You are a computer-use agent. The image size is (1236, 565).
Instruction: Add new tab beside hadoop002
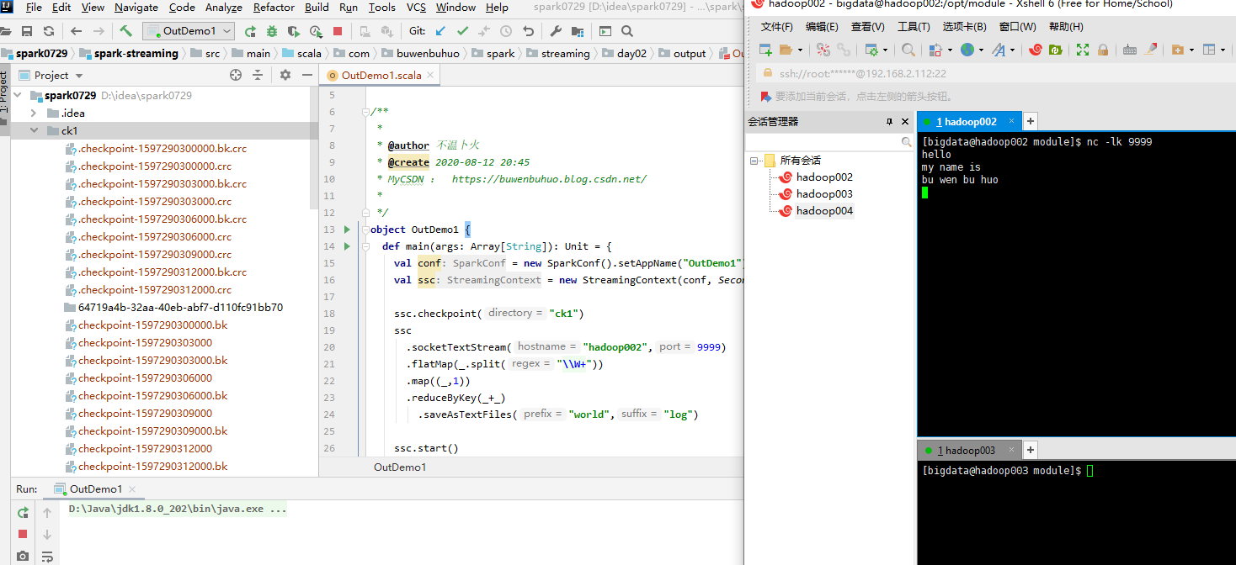pos(1031,121)
